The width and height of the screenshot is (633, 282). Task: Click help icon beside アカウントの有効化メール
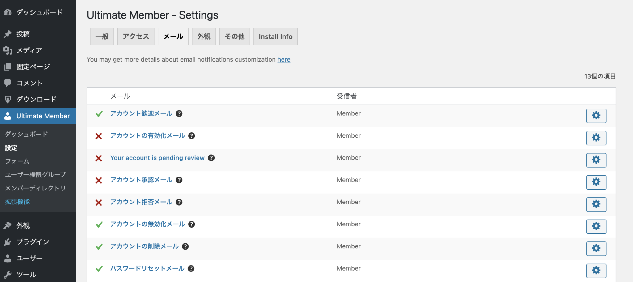192,136
